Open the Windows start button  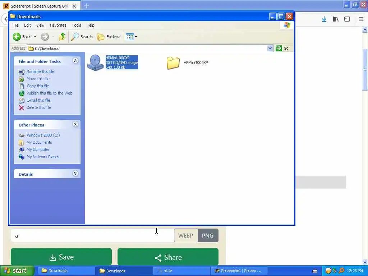pos(17,271)
